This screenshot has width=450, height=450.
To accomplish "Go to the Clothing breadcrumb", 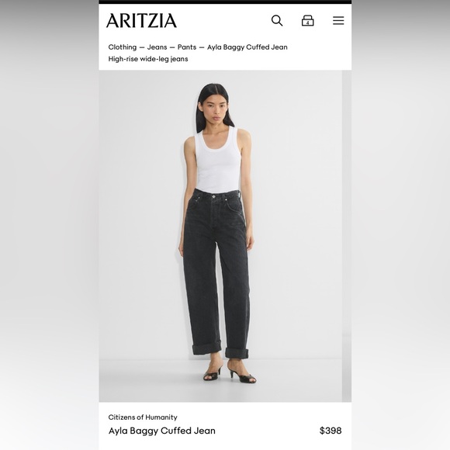I will click(123, 47).
